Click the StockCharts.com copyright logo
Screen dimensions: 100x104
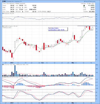[90, 2]
